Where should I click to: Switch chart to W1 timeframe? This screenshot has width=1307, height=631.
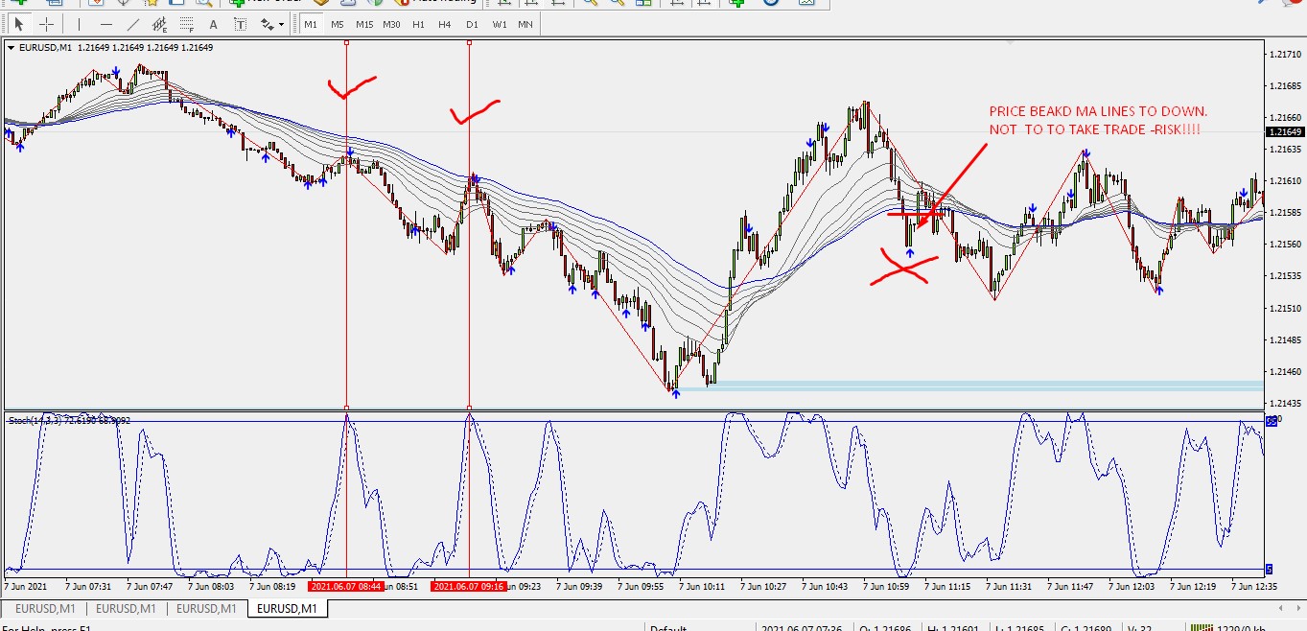click(500, 24)
